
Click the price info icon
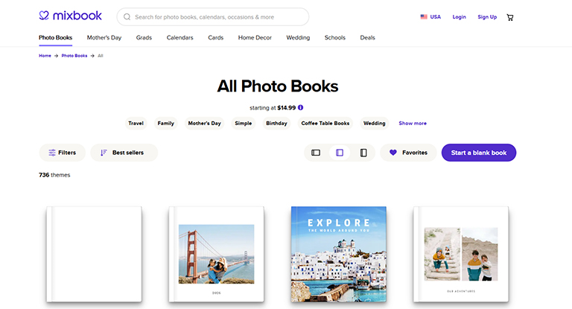300,107
